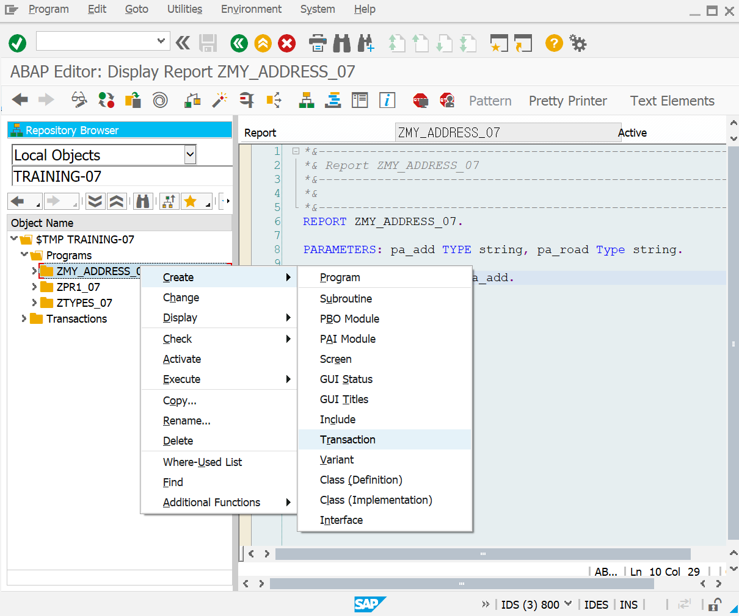Click the green Enter checkmark icon

(17, 43)
